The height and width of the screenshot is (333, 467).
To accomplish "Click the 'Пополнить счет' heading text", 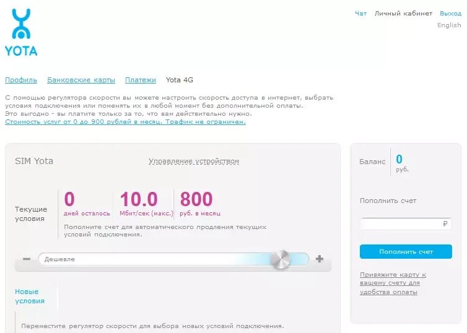I will (388, 201).
